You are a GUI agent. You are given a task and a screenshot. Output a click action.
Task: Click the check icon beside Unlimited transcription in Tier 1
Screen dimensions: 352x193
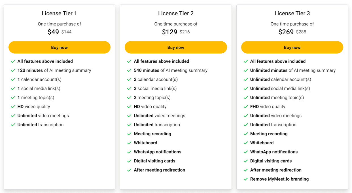pyautogui.click(x=13, y=125)
